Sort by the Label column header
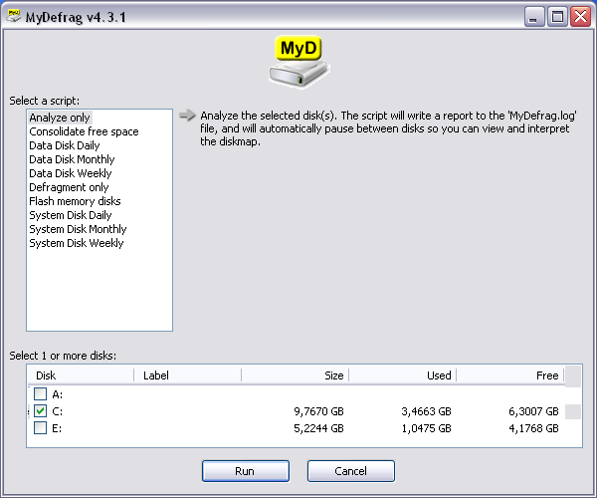This screenshot has width=597, height=498. [x=188, y=375]
